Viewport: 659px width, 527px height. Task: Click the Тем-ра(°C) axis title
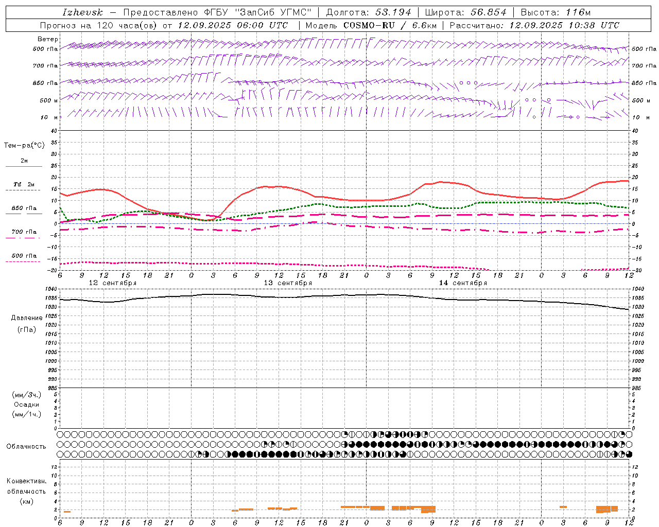click(24, 146)
